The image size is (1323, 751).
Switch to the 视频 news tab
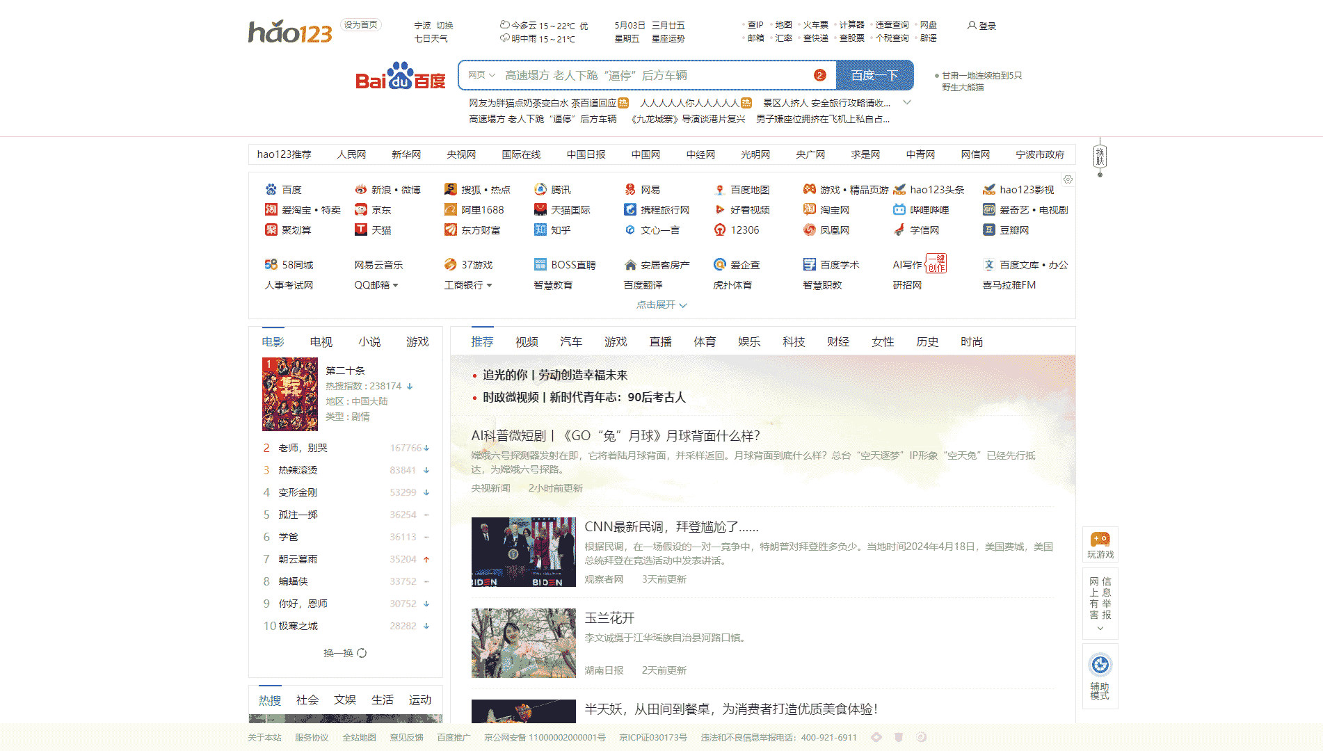(x=527, y=341)
